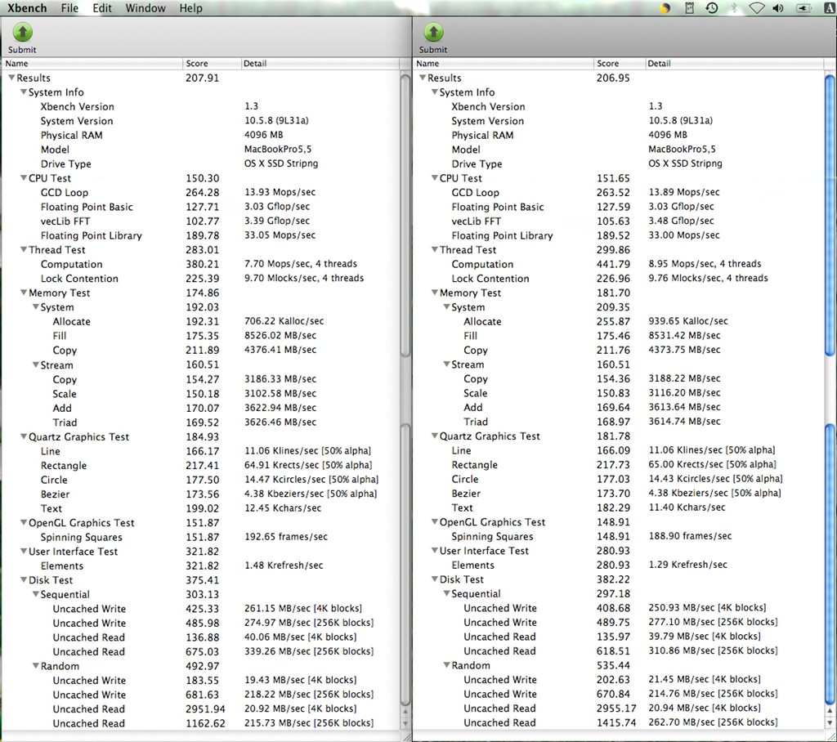Click Submit icon in right Xbench window
Viewport: 837px width, 742px height.
tap(433, 33)
